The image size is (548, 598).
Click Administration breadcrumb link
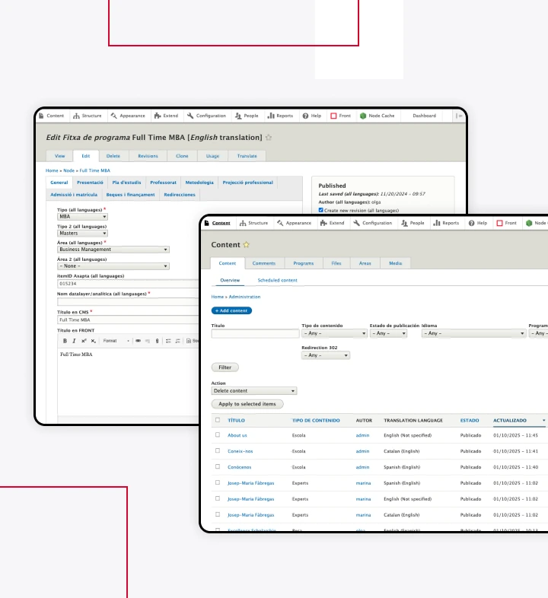tap(244, 297)
